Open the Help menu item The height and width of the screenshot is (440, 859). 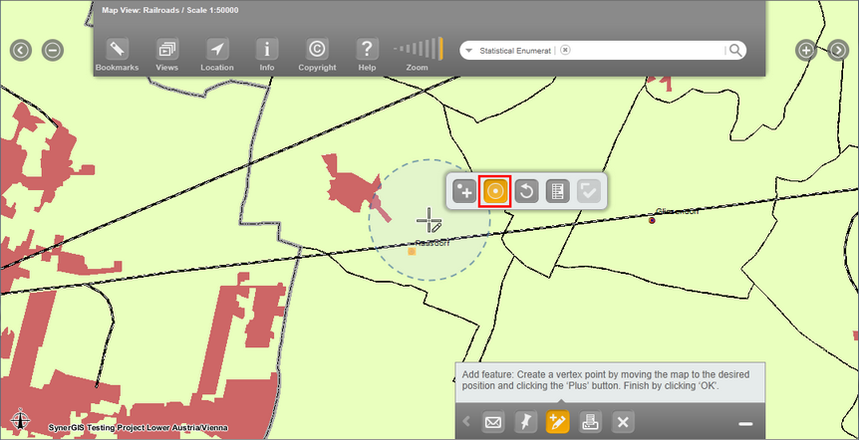(x=367, y=52)
